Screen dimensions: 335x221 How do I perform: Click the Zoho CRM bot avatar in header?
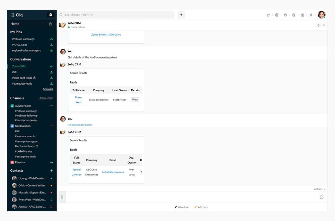pyautogui.click(x=62, y=25)
